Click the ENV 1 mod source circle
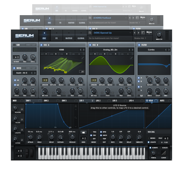 click(x=40, y=101)
